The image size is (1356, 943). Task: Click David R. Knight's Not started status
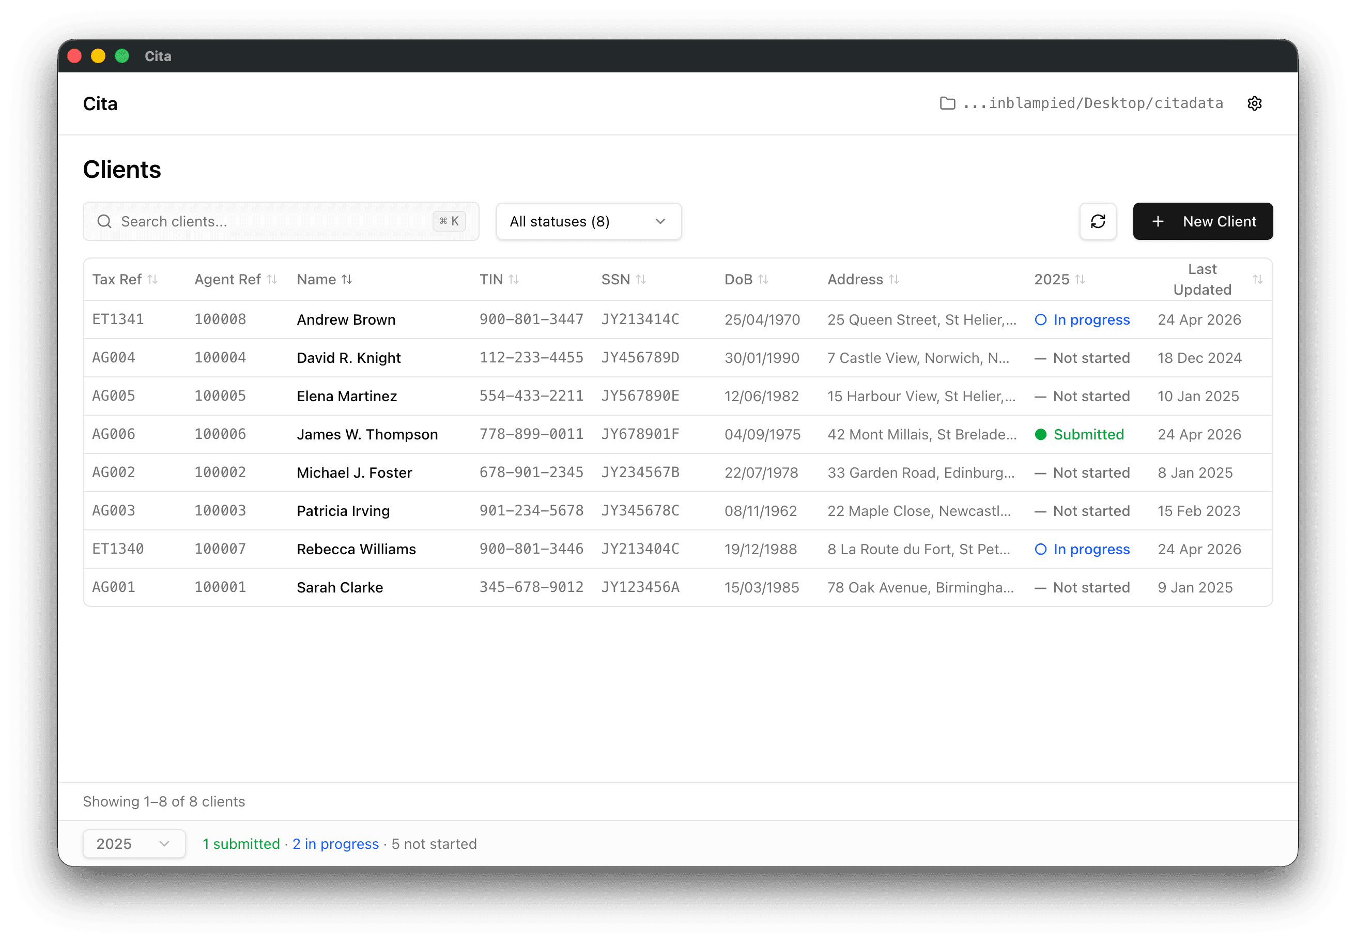pyautogui.click(x=1083, y=358)
